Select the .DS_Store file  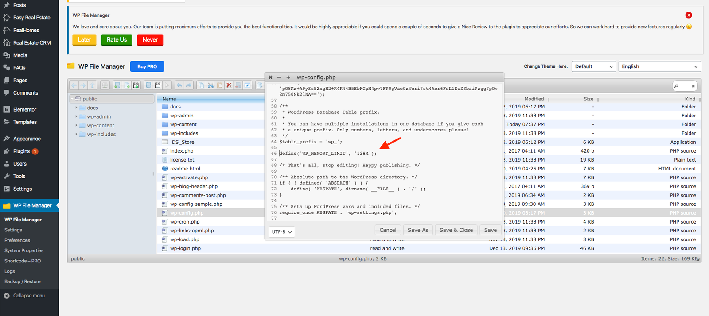182,142
